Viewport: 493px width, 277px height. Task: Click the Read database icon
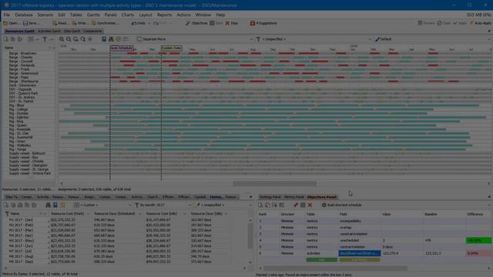coord(60,23)
